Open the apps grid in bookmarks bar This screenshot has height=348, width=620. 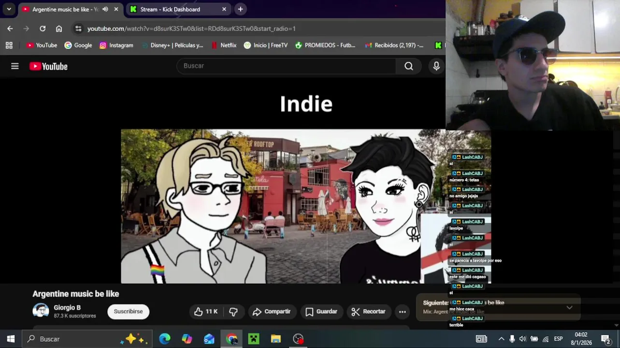coord(9,45)
